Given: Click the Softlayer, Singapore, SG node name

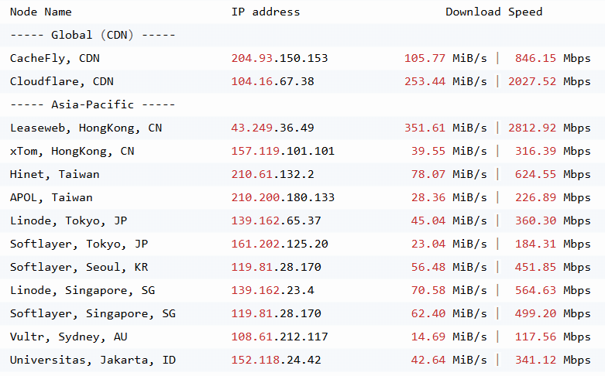Looking at the screenshot, I should 93,313.
